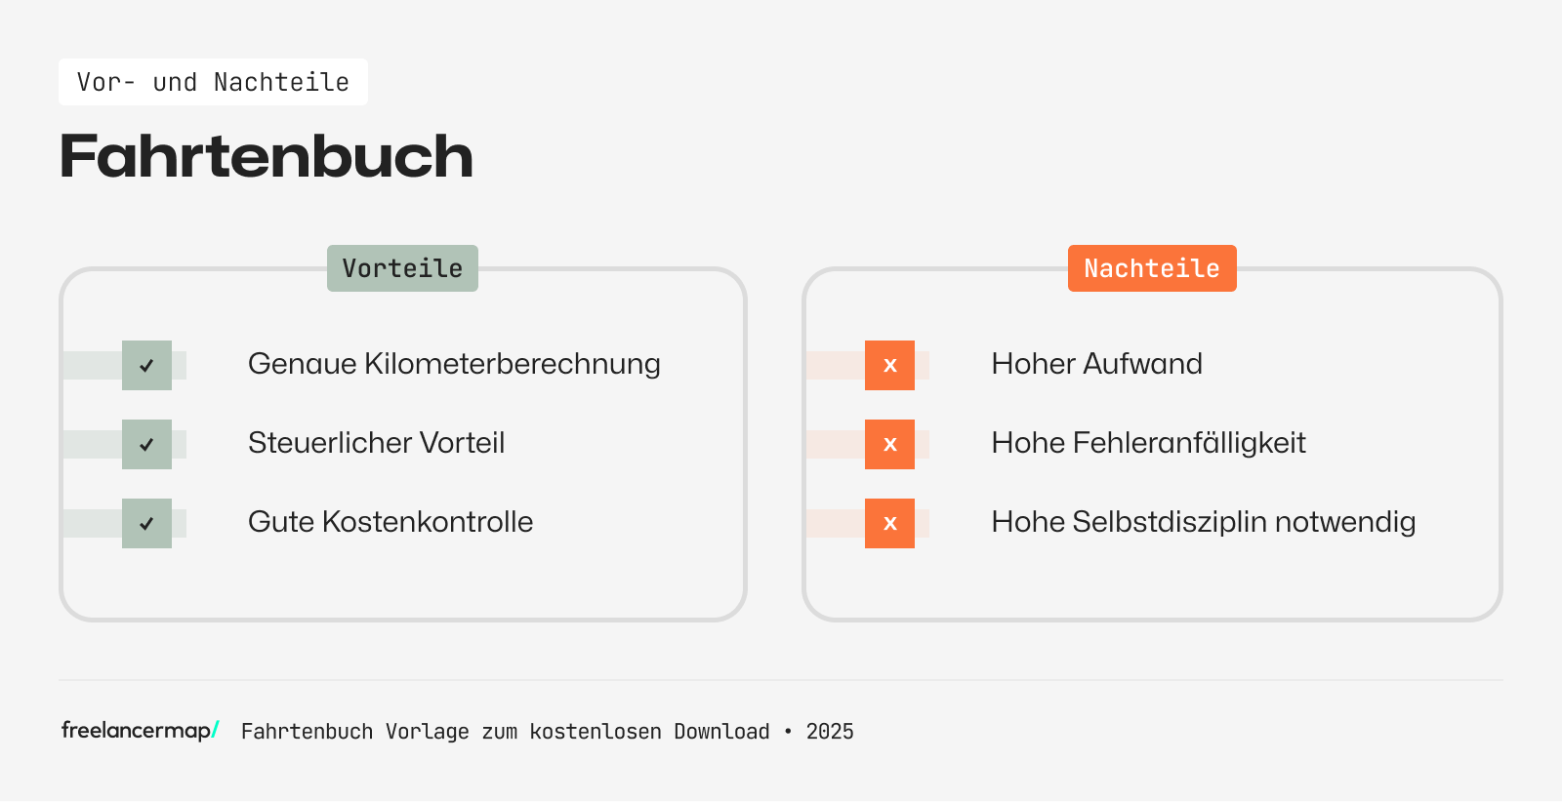This screenshot has width=1562, height=802.
Task: Click the orange X beside Hohe Fehleranfälligkeit
Action: [x=889, y=445]
